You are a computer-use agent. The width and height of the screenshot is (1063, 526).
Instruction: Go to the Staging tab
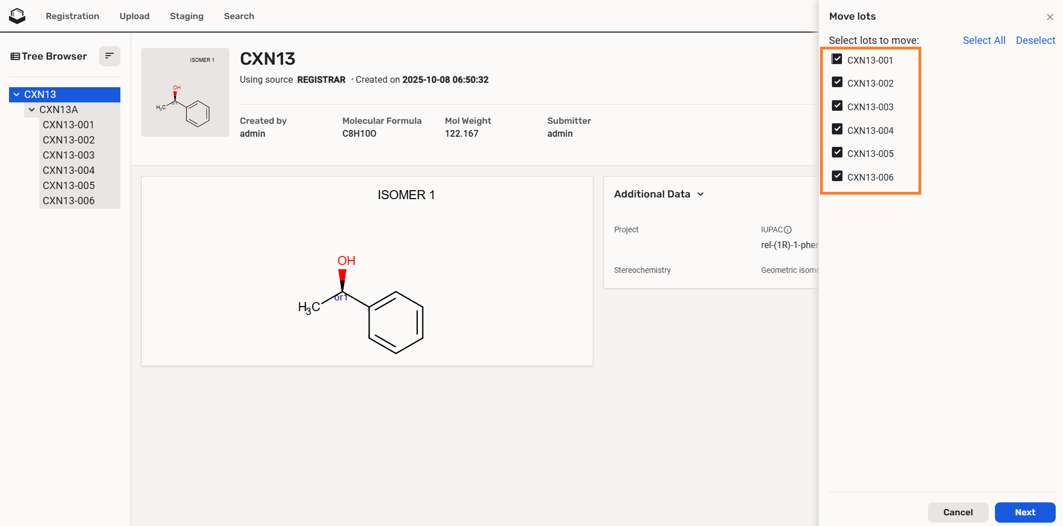tap(186, 16)
